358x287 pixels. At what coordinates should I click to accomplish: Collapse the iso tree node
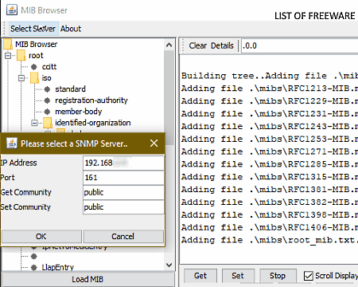[21, 78]
